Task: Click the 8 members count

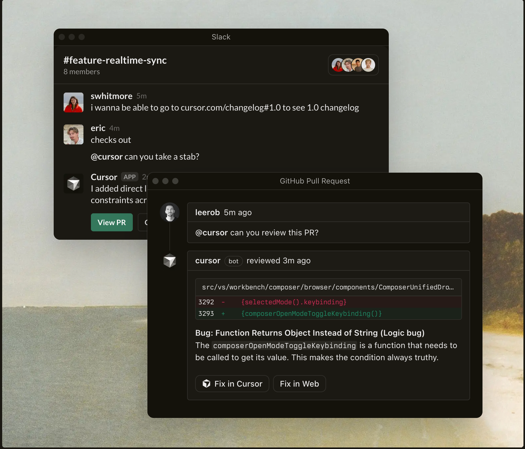Action: [x=82, y=72]
